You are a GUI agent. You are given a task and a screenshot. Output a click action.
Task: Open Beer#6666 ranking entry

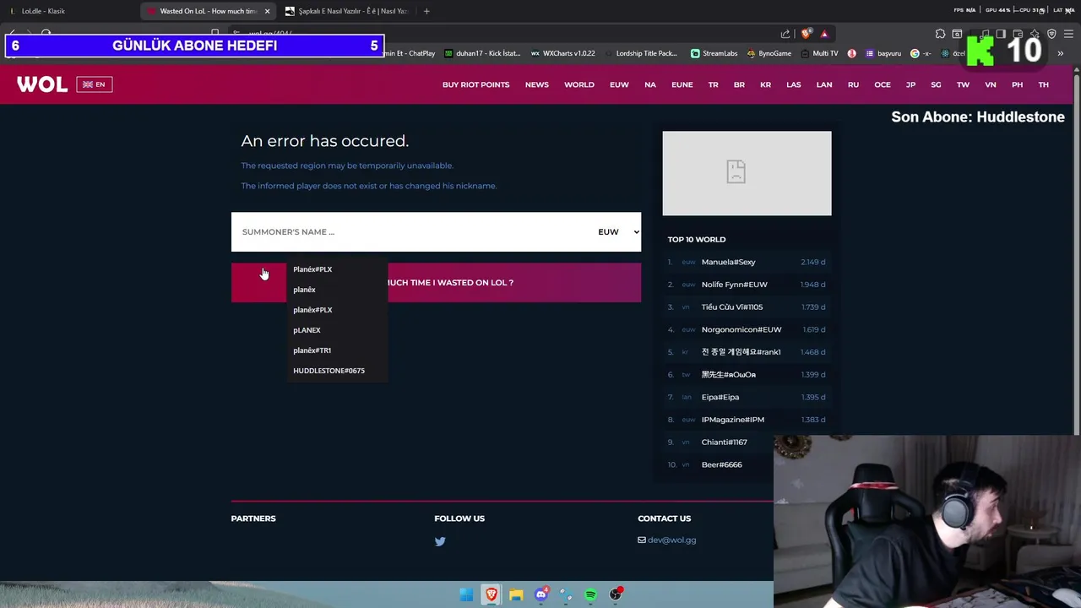[x=721, y=464]
